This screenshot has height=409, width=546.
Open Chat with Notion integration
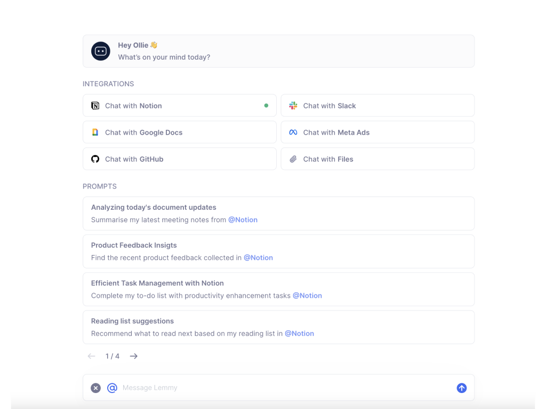[x=180, y=105]
